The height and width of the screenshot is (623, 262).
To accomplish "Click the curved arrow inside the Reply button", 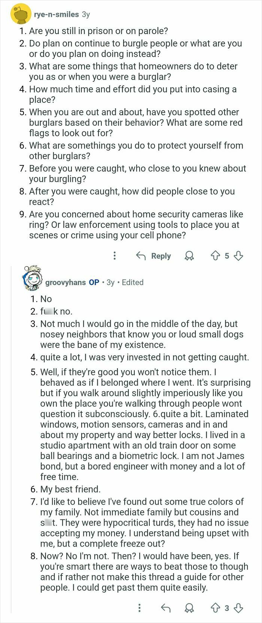I will click(x=141, y=256).
